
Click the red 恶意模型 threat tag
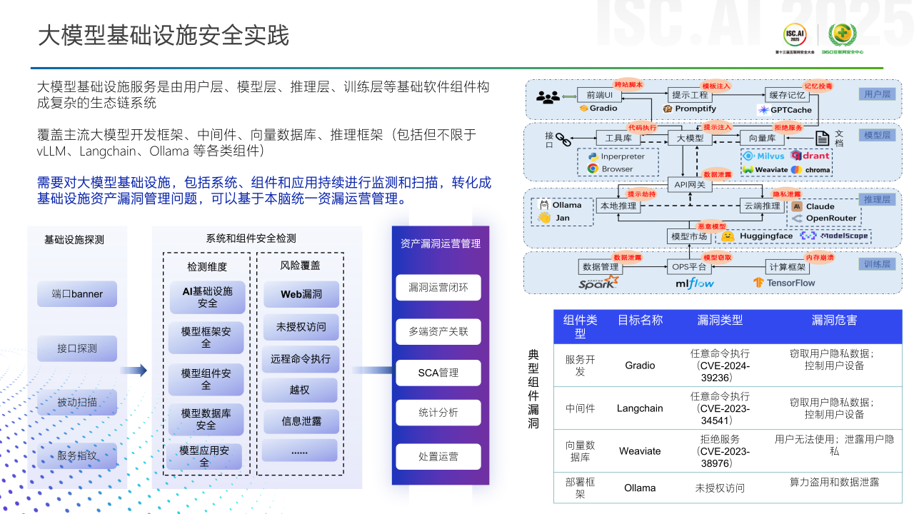[712, 226]
